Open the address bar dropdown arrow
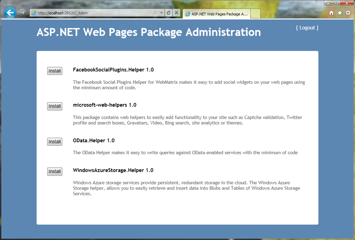Screen dimensions: 355x240 [162, 13]
